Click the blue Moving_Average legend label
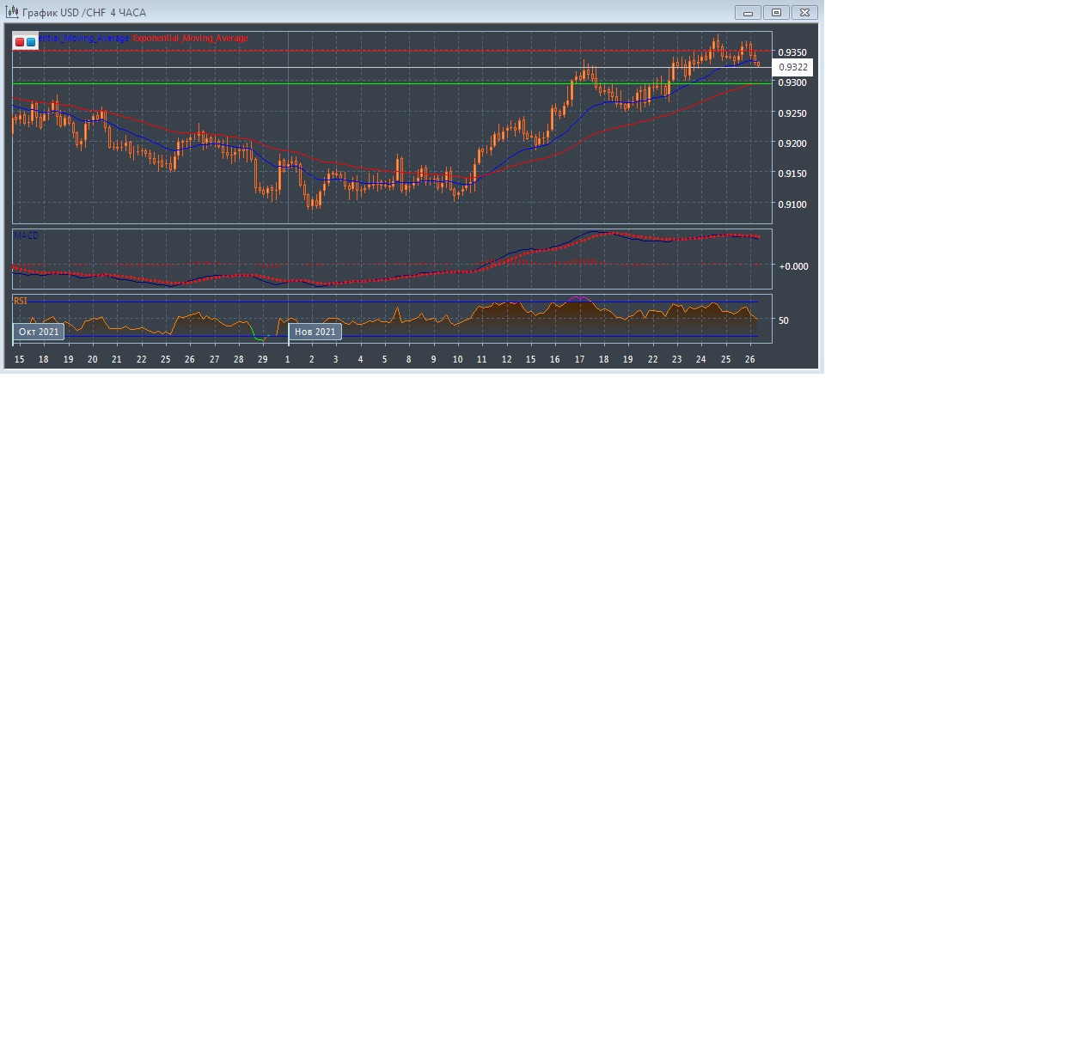Image resolution: width=1088 pixels, height=1055 pixels. (84, 39)
